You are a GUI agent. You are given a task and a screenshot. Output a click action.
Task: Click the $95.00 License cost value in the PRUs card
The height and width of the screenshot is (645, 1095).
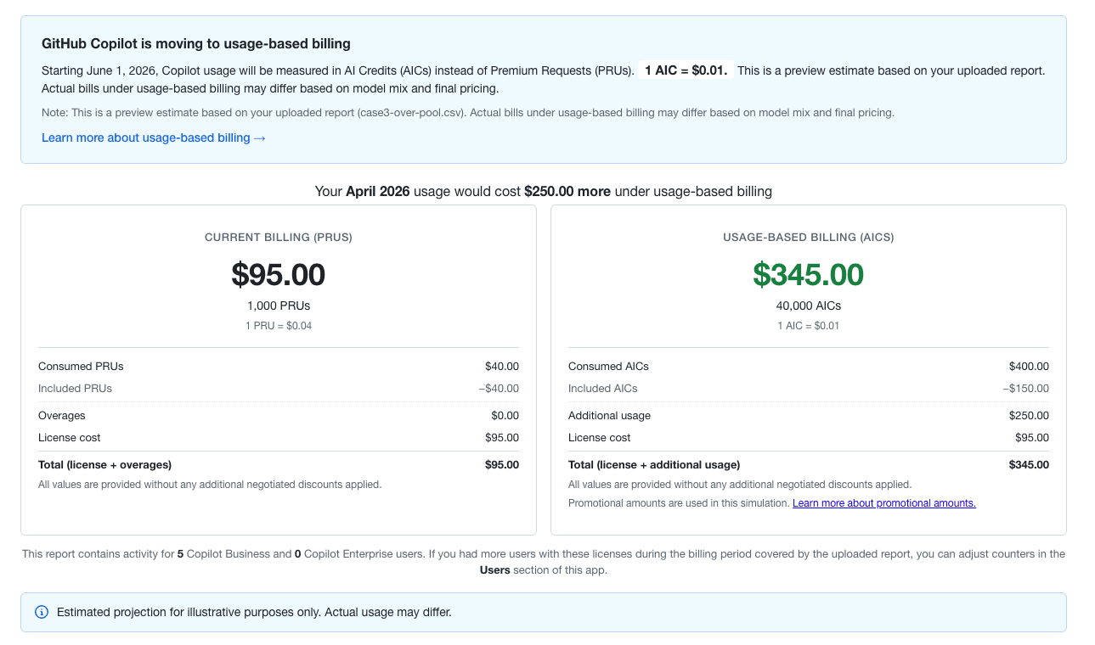tap(502, 438)
